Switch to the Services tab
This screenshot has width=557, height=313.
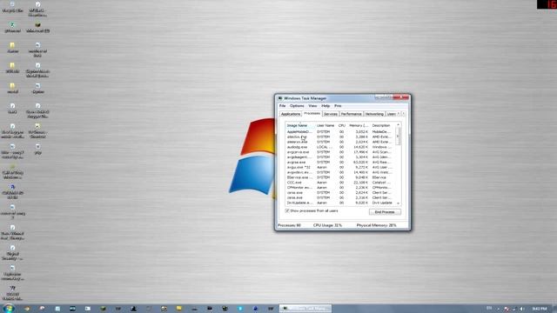coord(331,114)
